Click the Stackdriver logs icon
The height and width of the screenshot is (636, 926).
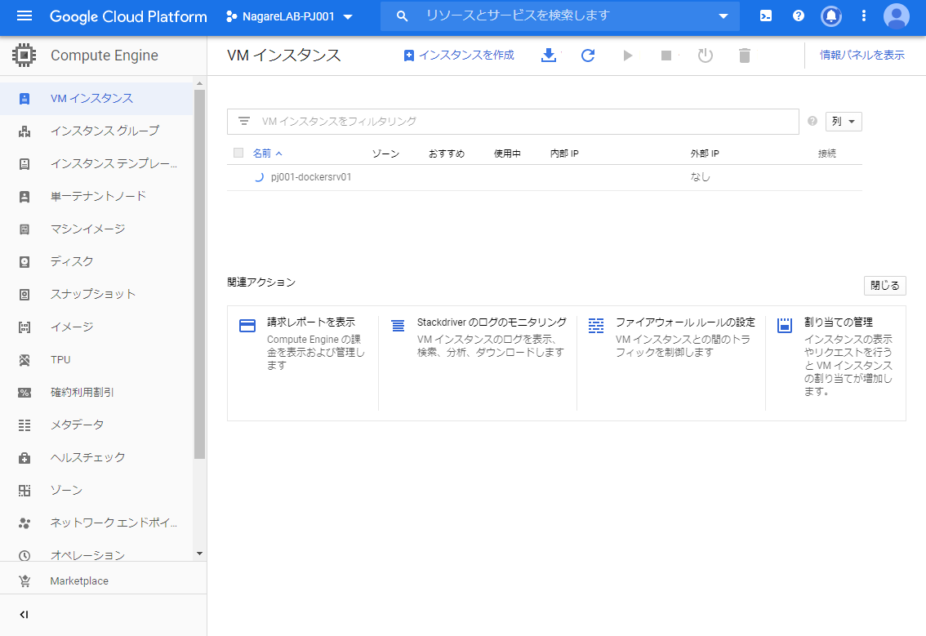tap(398, 326)
